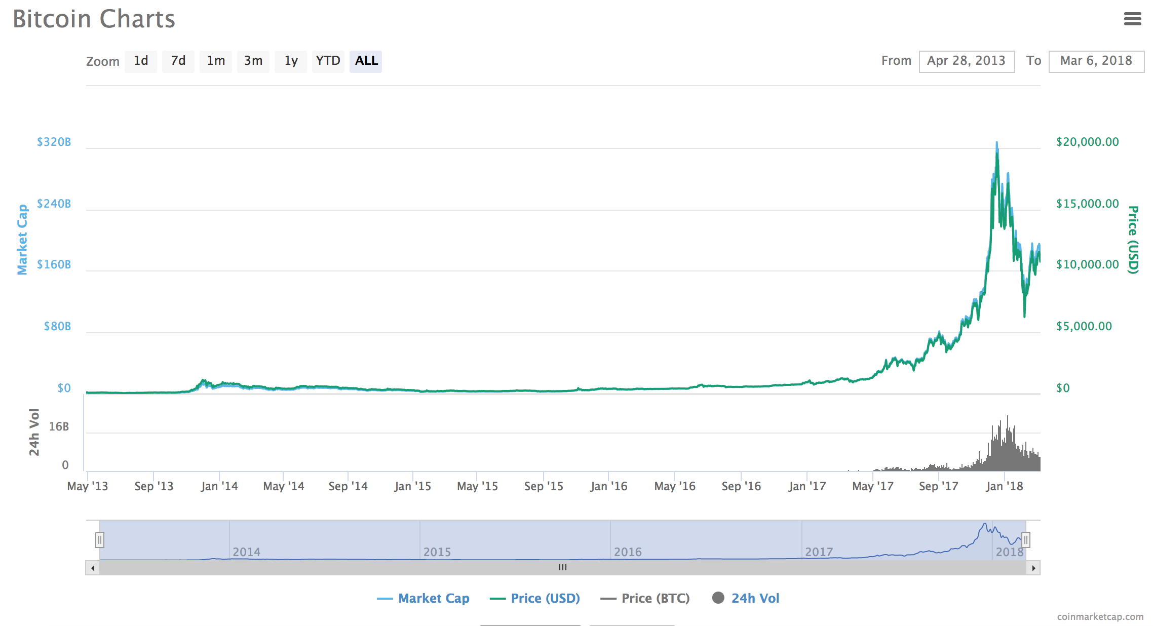Select the 3m zoom option

[253, 61]
